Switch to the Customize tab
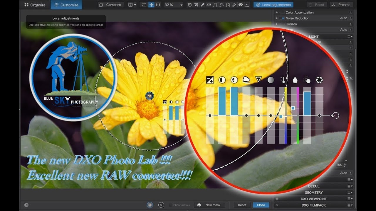 pos(66,5)
